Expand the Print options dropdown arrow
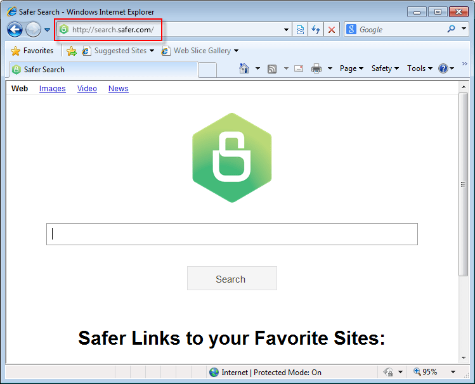475x384 pixels. (x=330, y=68)
